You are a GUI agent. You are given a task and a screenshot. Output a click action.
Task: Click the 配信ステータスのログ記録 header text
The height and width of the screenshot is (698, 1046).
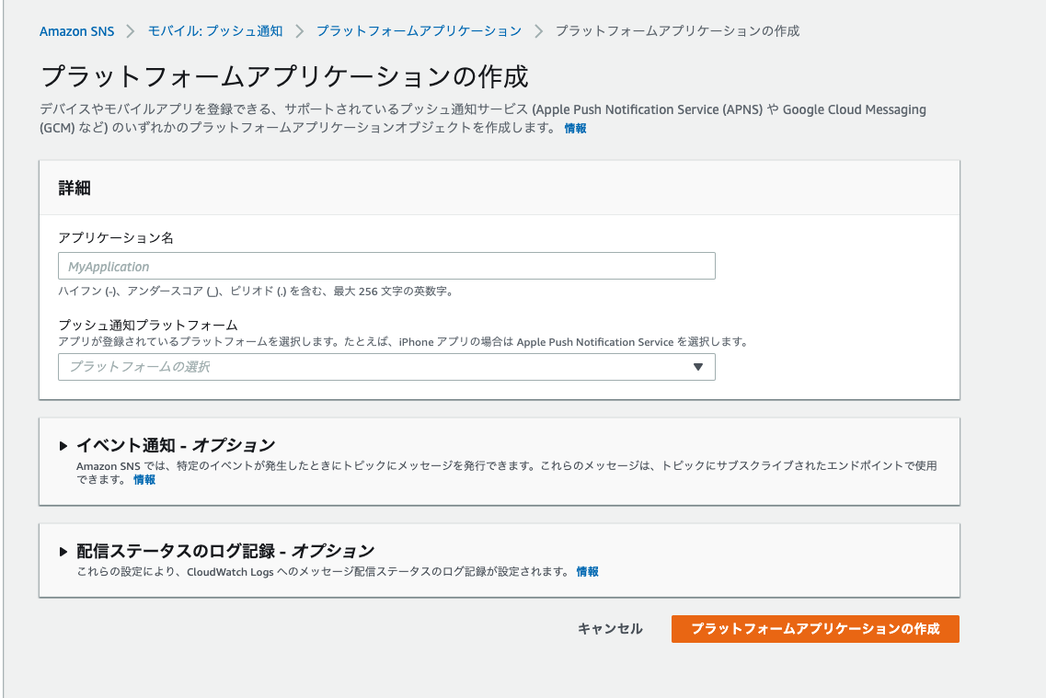224,551
